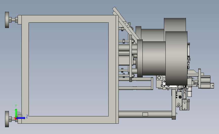This screenshot has width=219, height=134.
Task: Select the slim vertical air cylinder beside drum
Action: pyautogui.click(x=188, y=51)
